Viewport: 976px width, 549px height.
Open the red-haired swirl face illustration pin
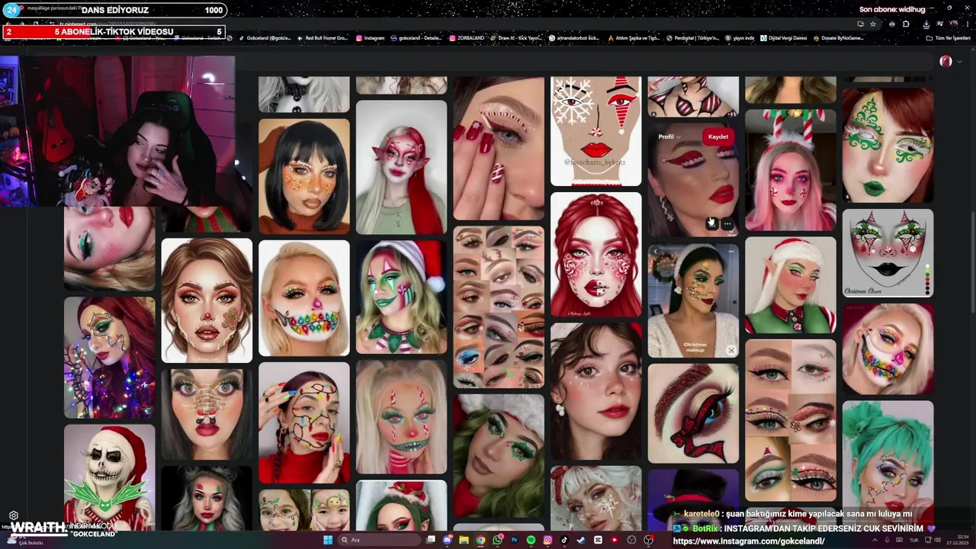click(x=596, y=254)
